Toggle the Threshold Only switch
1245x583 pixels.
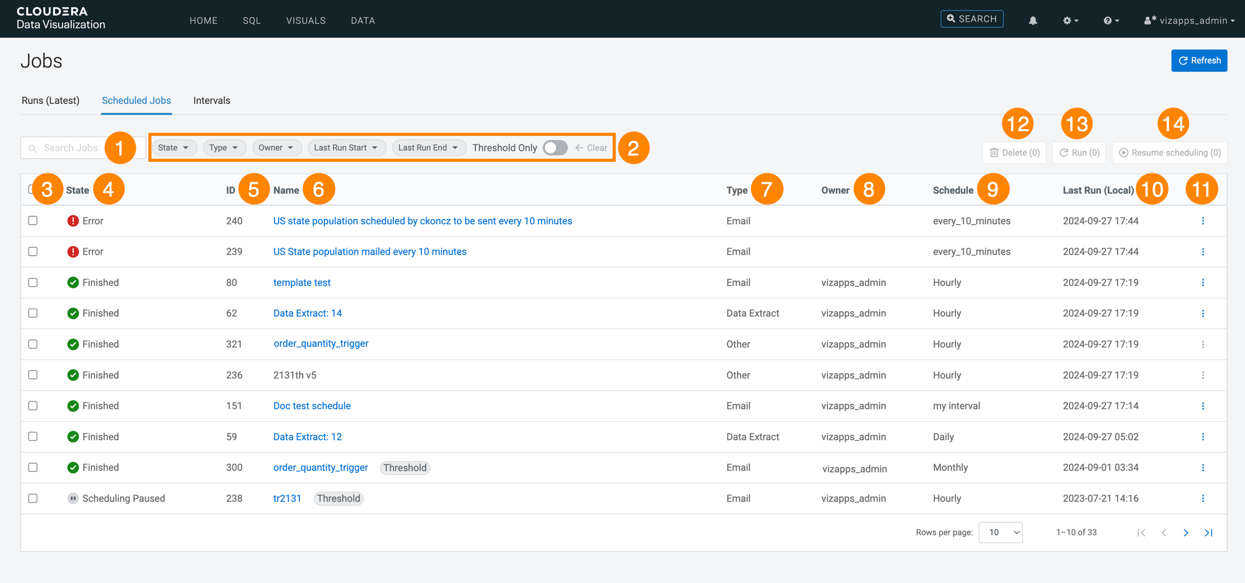click(555, 148)
